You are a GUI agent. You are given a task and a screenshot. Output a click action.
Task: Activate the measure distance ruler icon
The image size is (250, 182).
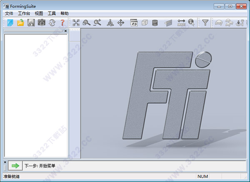point(181,22)
